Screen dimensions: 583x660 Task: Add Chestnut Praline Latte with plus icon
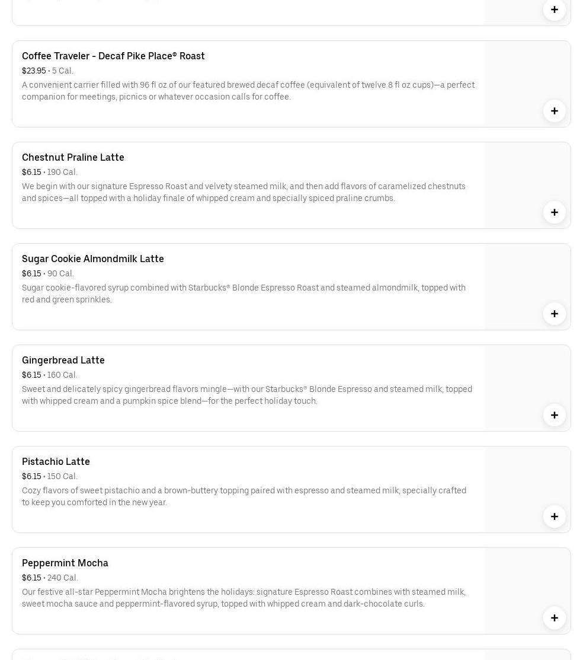click(x=554, y=212)
